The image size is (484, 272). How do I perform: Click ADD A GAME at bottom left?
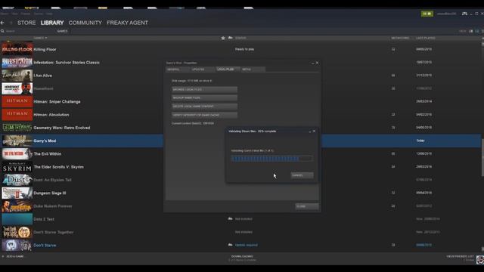point(13,256)
